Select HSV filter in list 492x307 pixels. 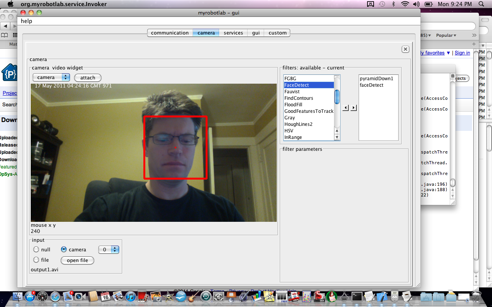pos(309,131)
